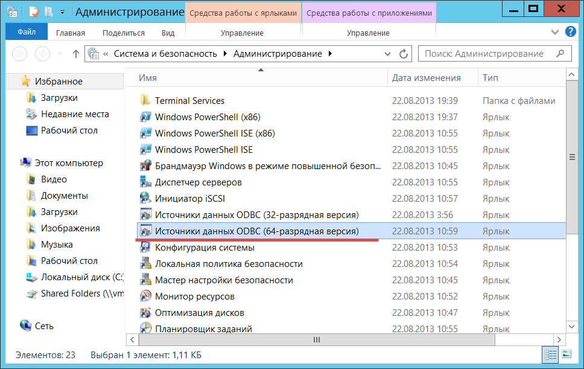Open the help question mark icon
The width and height of the screenshot is (584, 369).
pyautogui.click(x=570, y=31)
